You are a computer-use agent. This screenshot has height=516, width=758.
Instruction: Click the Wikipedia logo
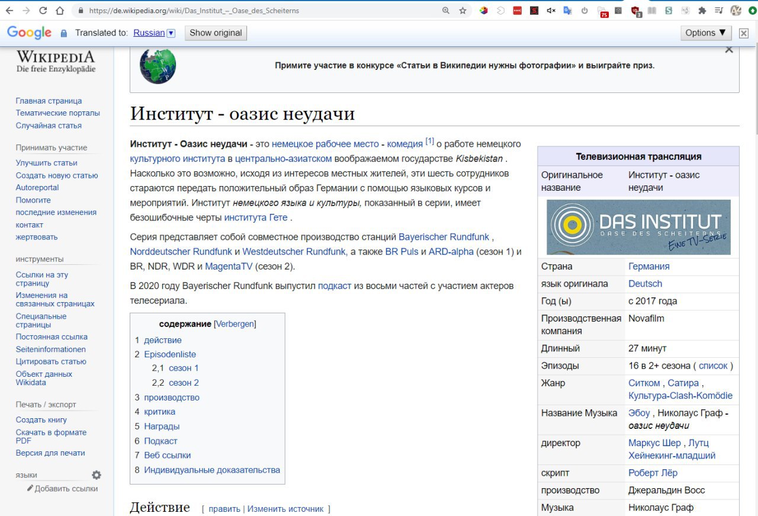pyautogui.click(x=56, y=62)
